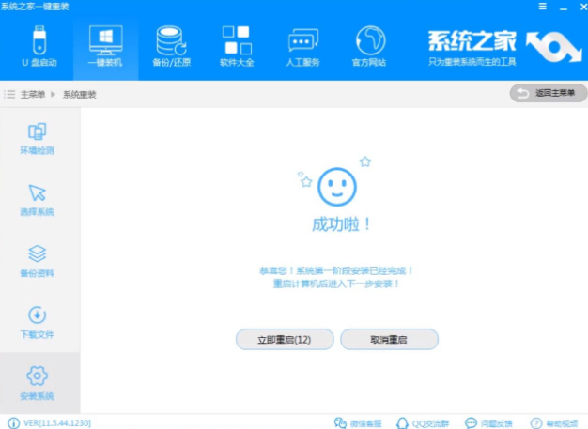Click the 环境检测 environment check step
The height and width of the screenshot is (429, 588).
38,138
